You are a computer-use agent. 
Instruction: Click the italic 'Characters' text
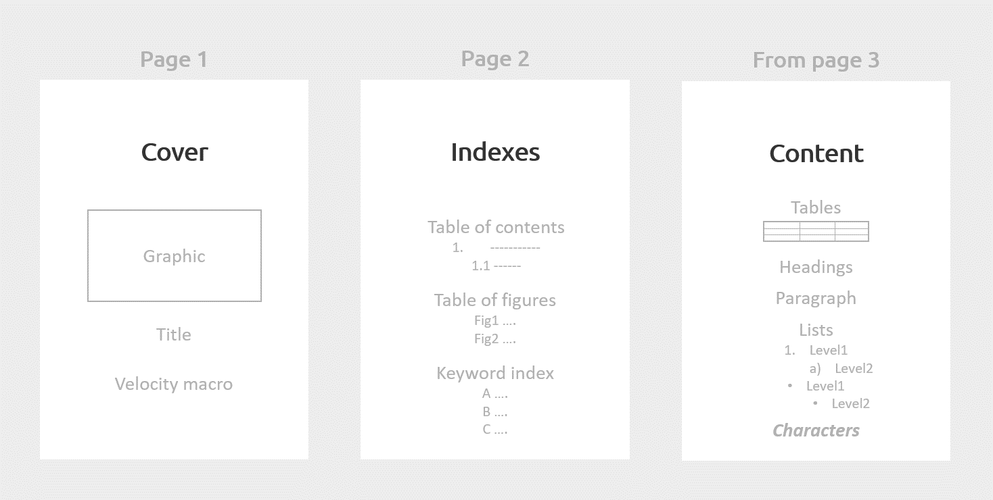[816, 430]
